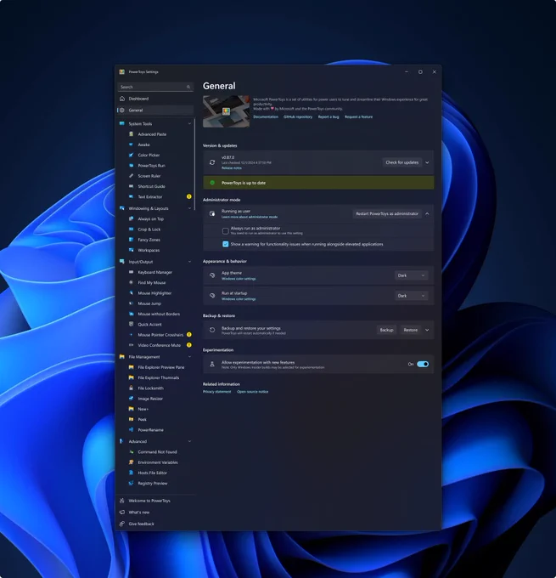This screenshot has height=578, width=556.
Task: Click the search magnifier icon
Action: coord(188,87)
